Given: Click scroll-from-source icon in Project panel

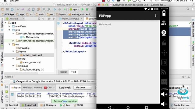Looking at the screenshot, I should 39,19.
